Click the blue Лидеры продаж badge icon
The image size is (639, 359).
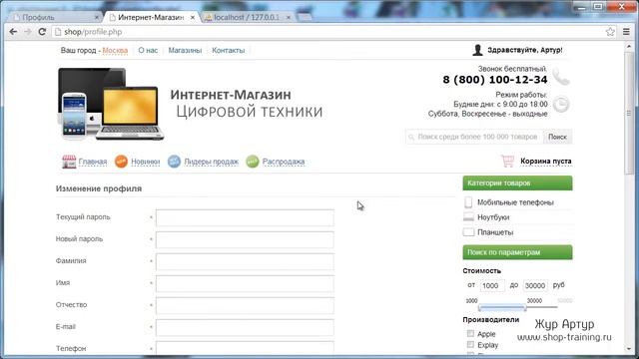pos(174,162)
